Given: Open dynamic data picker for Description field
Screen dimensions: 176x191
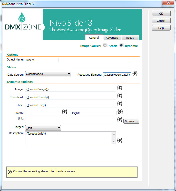Looking at the screenshot, I should 120,140.
